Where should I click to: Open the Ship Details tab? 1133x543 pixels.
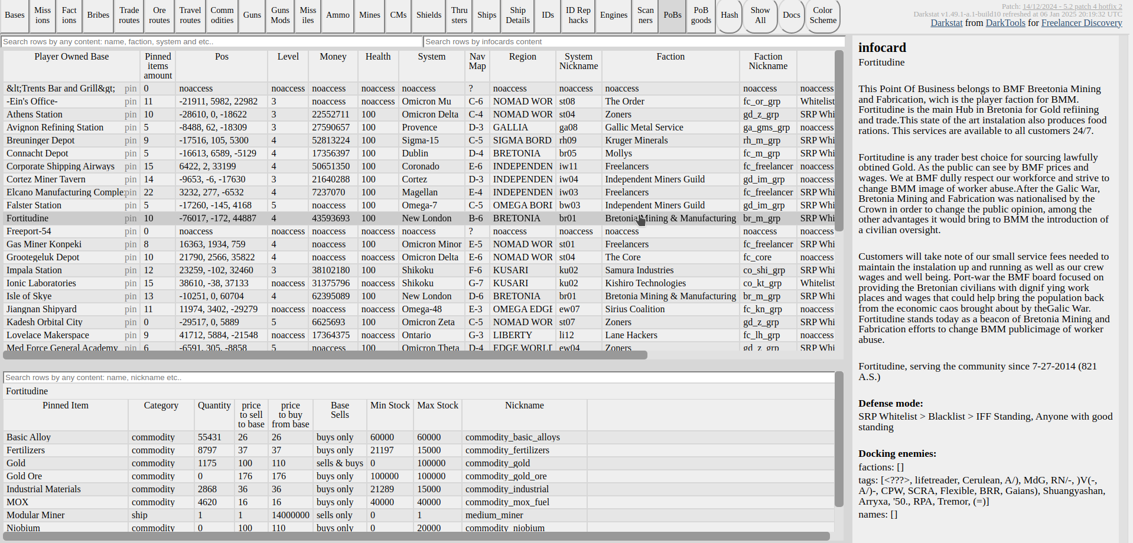[x=518, y=15]
